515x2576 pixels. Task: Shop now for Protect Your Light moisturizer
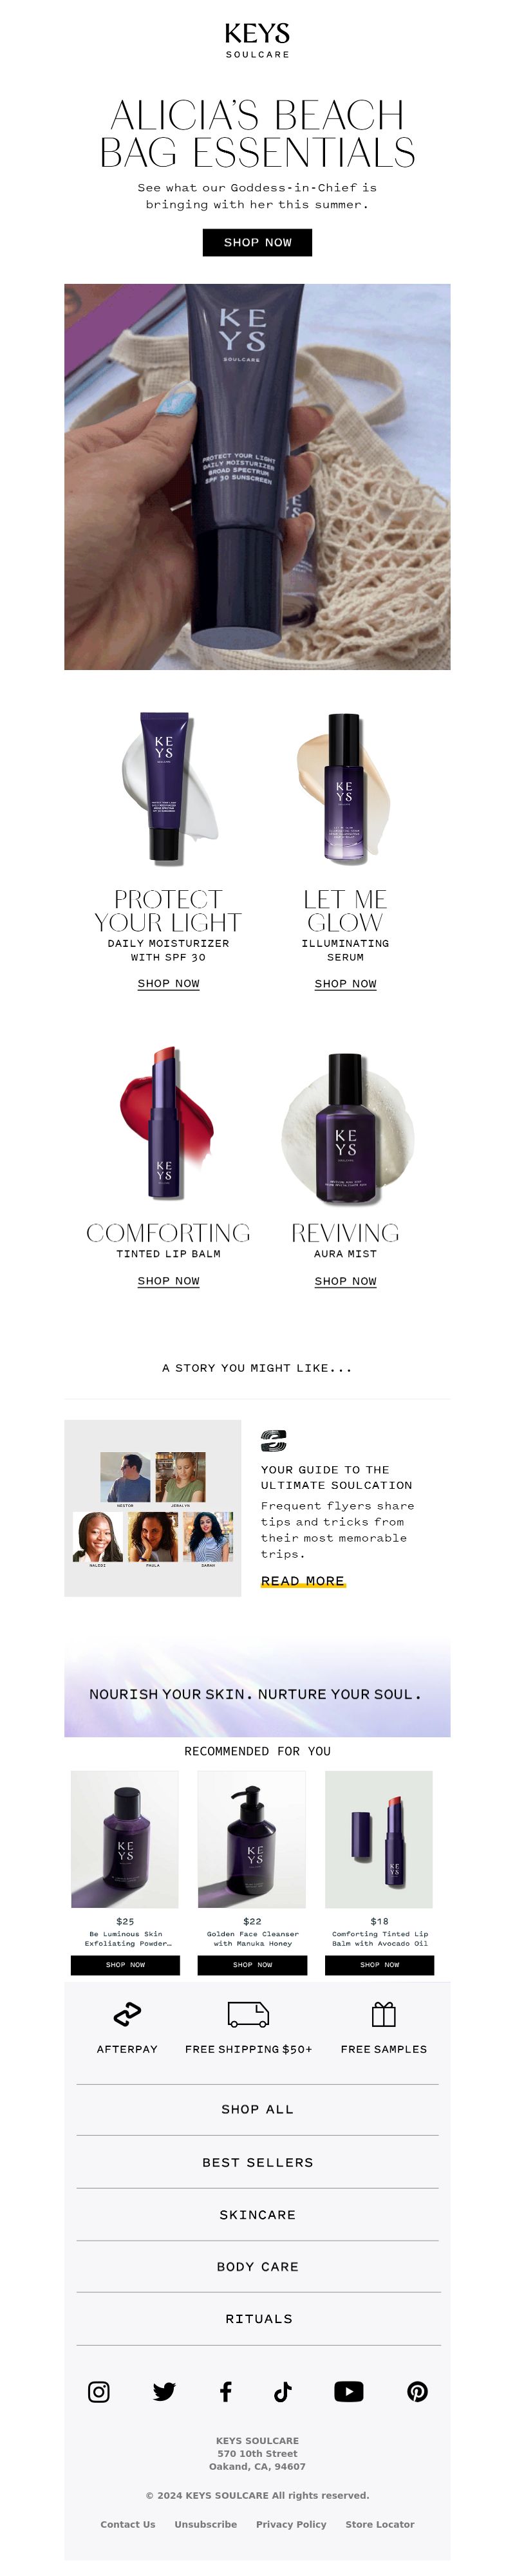pos(168,983)
